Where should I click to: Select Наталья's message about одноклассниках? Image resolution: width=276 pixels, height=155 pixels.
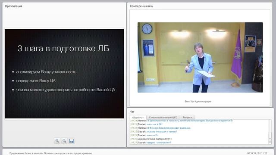pyautogui.click(x=182, y=121)
